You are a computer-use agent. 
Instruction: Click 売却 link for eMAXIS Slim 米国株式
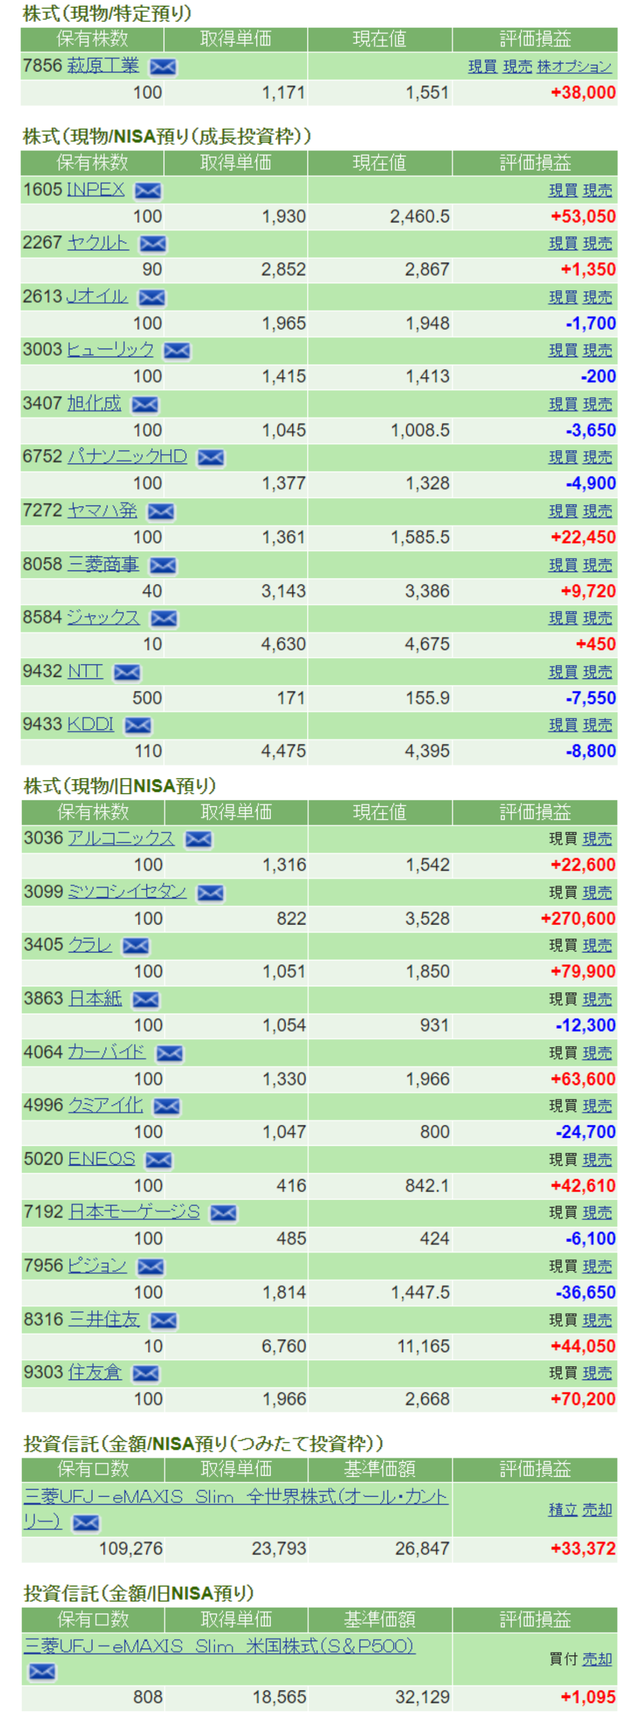click(597, 1659)
